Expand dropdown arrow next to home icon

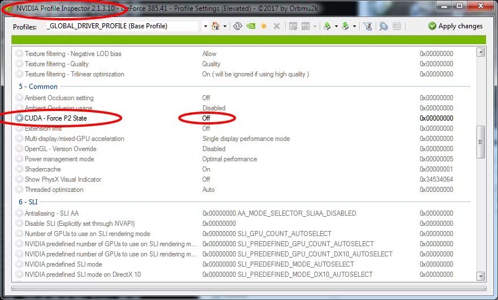coord(225,27)
